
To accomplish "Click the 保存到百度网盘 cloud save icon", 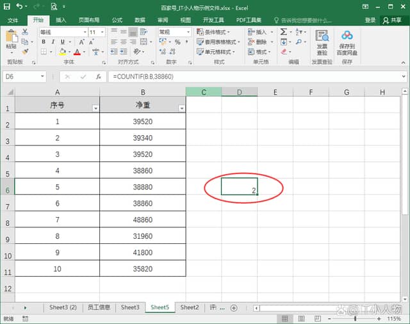I will [x=347, y=38].
